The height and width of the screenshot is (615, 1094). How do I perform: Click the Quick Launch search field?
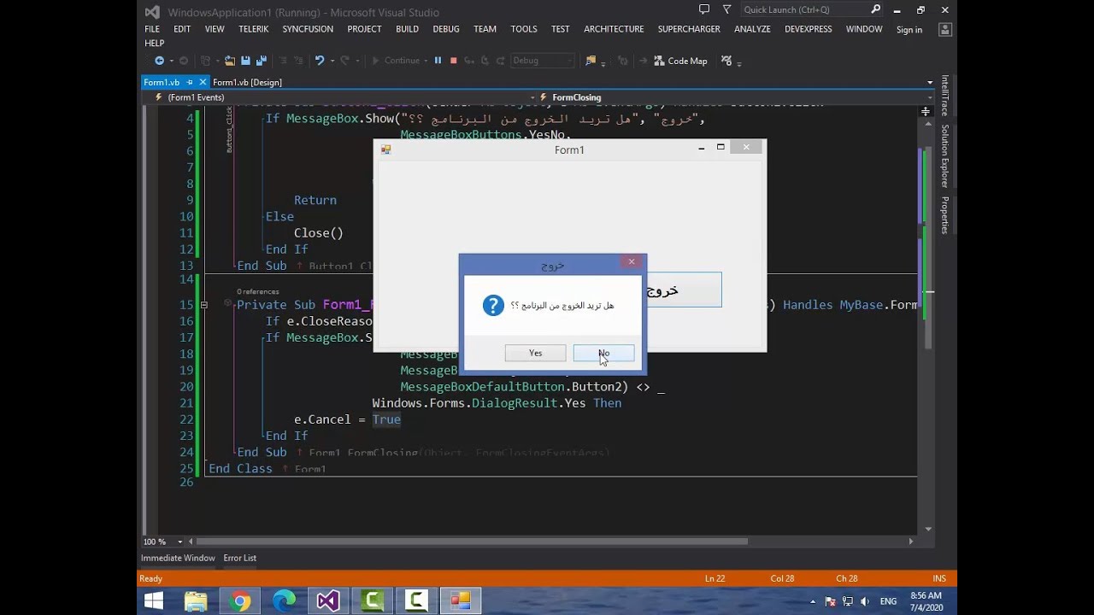(805, 9)
